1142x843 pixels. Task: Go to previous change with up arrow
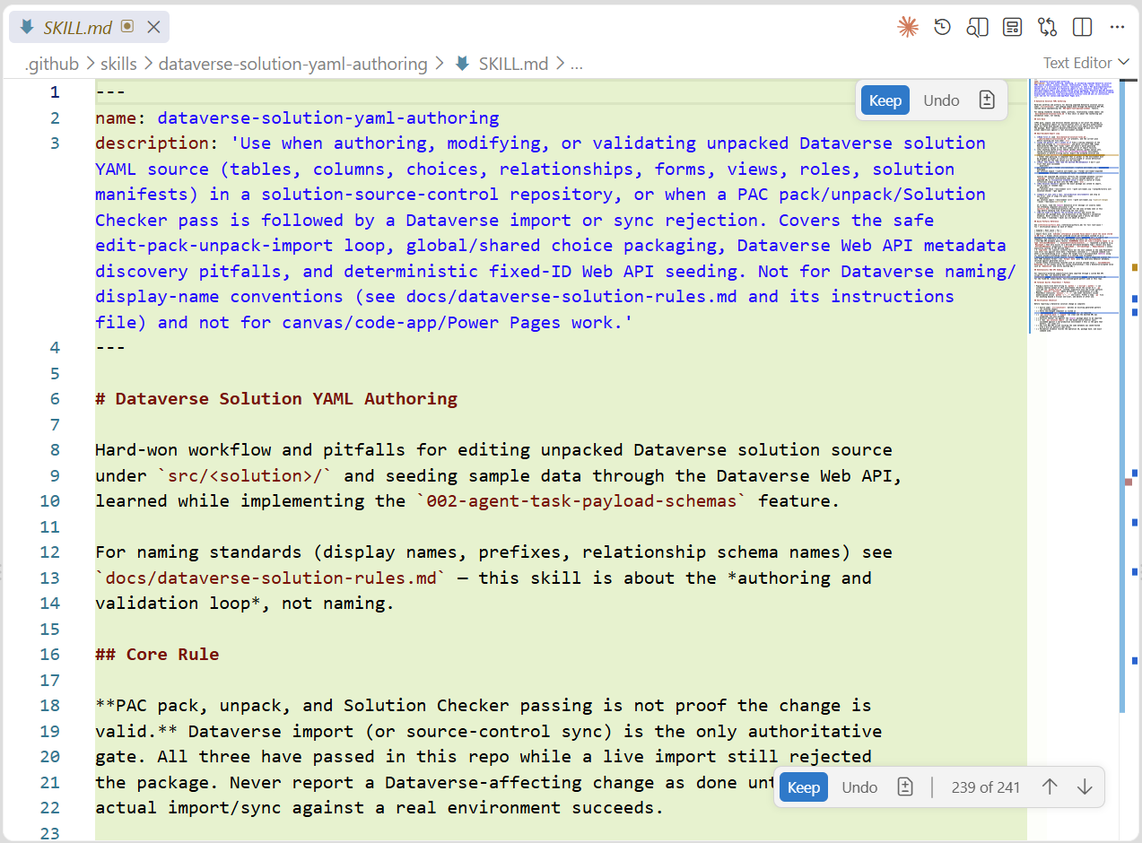click(1050, 787)
